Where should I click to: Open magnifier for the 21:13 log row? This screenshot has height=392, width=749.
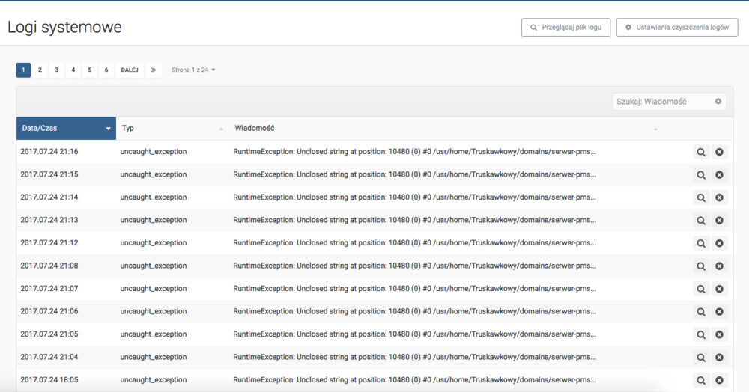701,221
